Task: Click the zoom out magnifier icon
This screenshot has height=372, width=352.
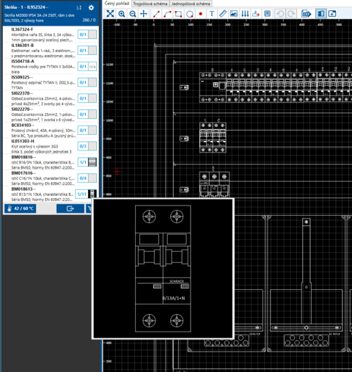Action: 133,14
